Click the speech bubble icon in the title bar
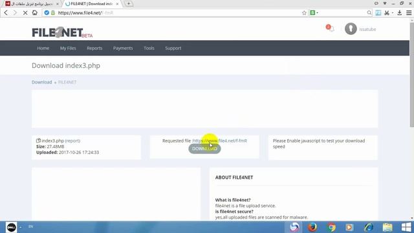This screenshot has width=414, height=233. point(376,3)
